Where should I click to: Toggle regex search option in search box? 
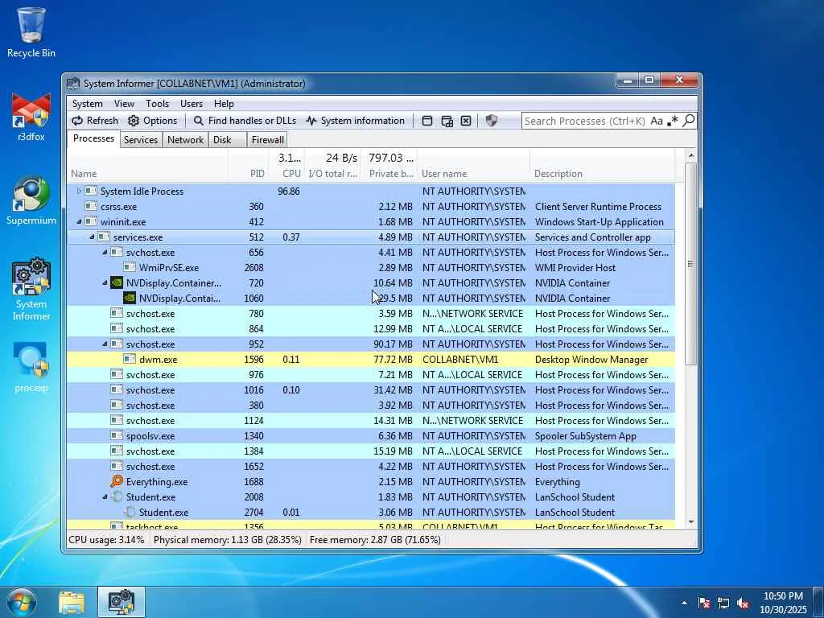point(673,121)
